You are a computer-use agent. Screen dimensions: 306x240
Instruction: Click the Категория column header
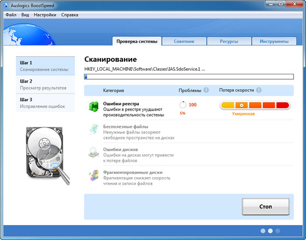(114, 90)
